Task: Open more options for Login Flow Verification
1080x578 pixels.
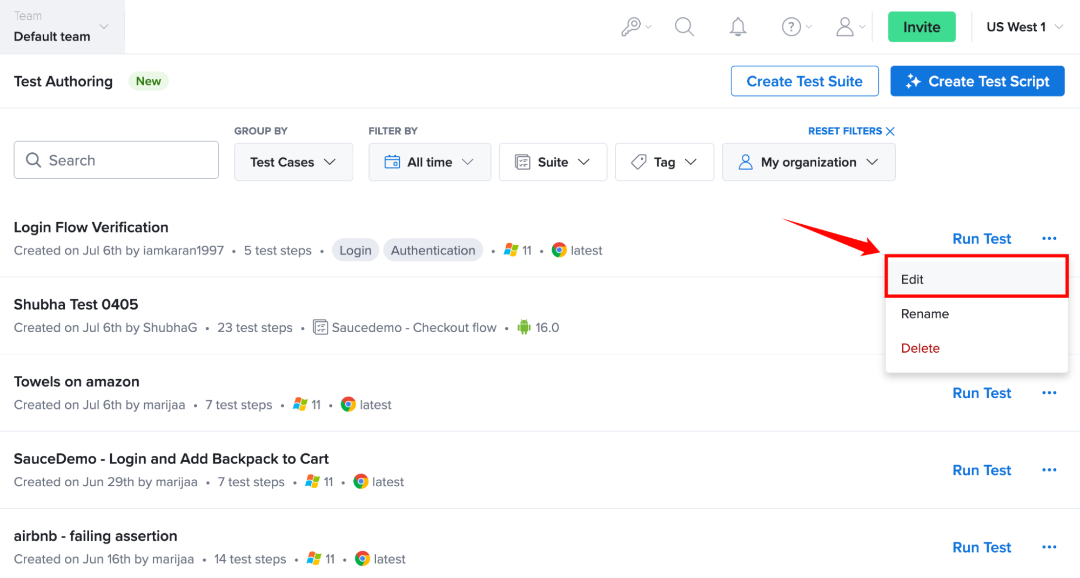Action: click(x=1049, y=238)
